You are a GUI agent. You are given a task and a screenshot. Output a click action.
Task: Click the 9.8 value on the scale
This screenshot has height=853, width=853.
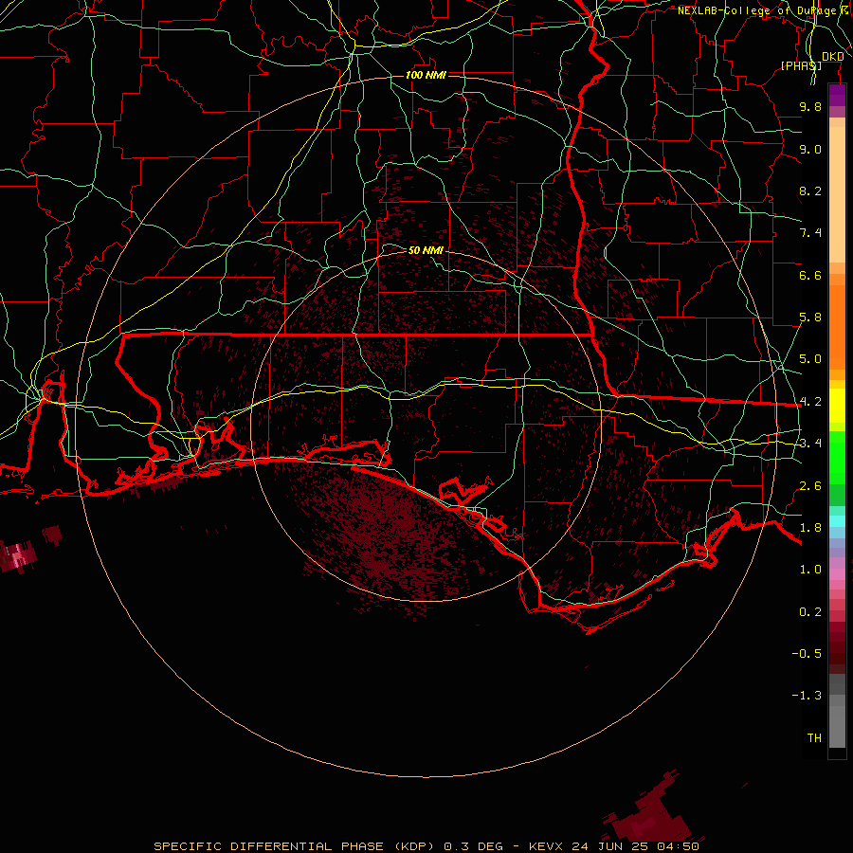[810, 106]
